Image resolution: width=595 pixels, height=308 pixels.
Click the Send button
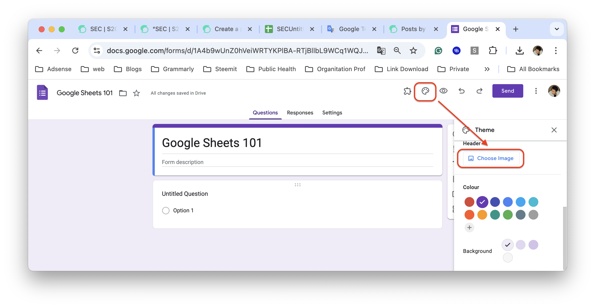507,91
